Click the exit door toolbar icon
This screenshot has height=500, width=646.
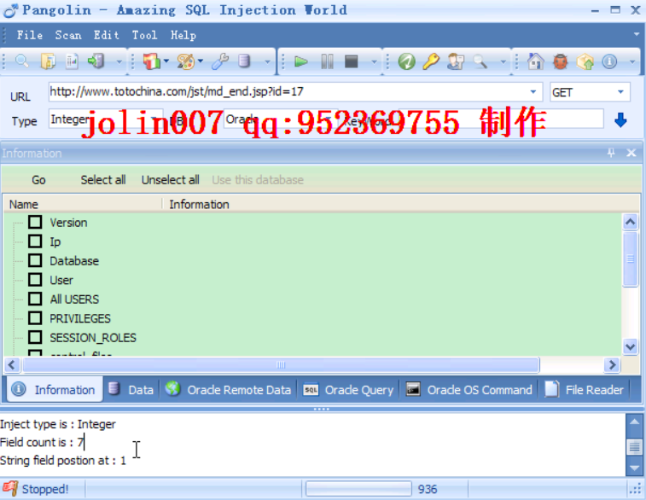96,61
